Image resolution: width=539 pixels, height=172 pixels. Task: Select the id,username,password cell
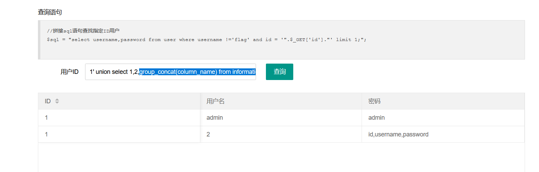[x=443, y=134]
